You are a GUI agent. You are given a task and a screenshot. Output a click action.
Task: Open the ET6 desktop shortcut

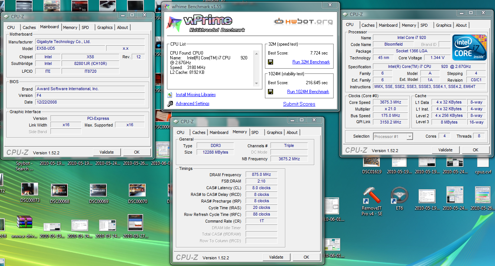coord(399,198)
